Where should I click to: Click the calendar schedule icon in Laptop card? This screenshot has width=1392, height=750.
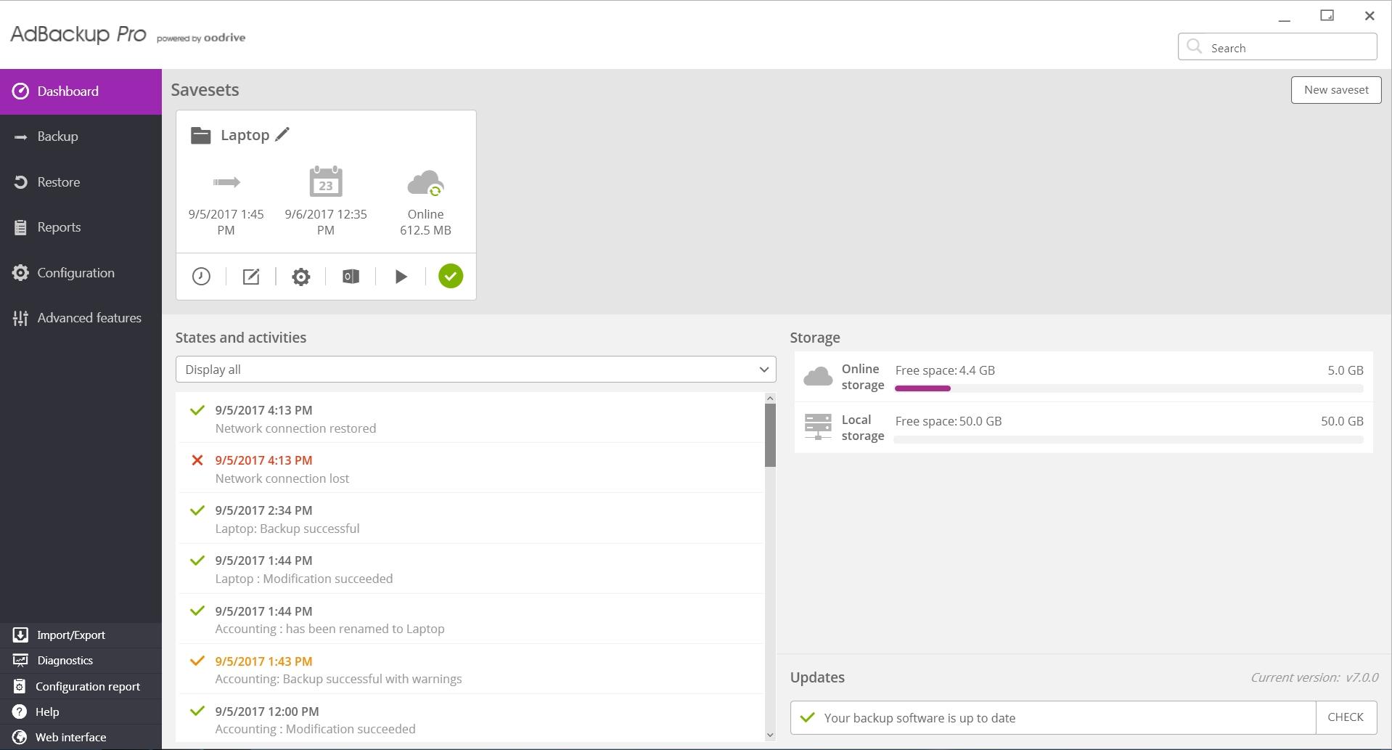326,182
